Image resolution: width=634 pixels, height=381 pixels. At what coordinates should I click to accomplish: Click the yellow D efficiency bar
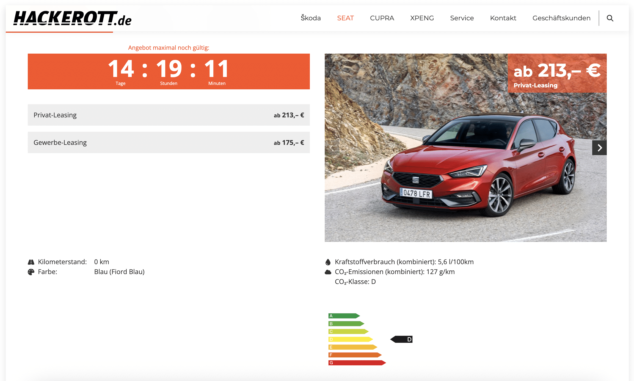(x=351, y=339)
